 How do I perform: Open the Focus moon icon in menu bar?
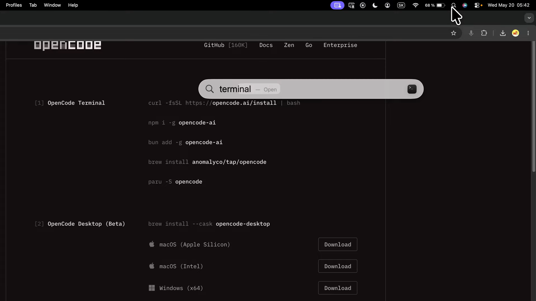click(x=375, y=5)
